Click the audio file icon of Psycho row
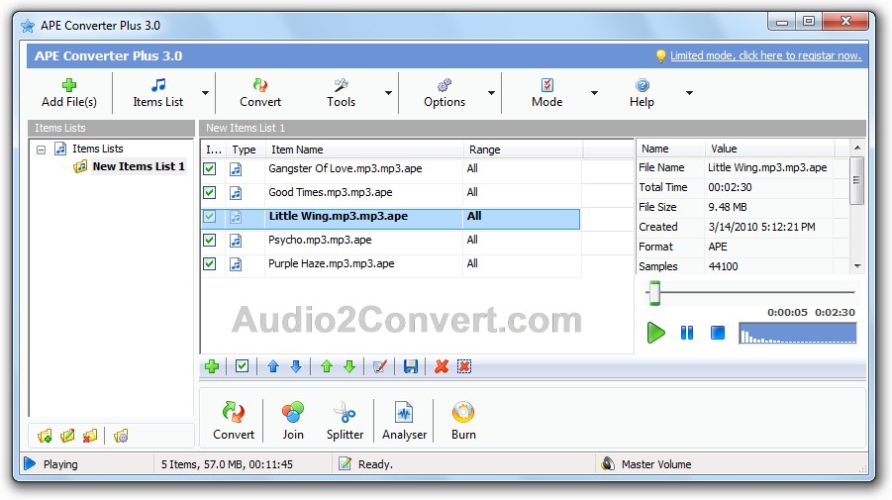The image size is (892, 500). [236, 241]
